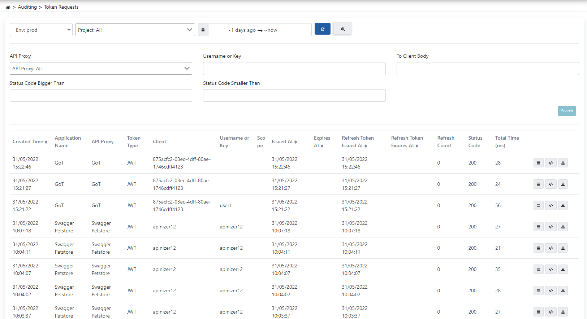Sort by Refresh Token Expires At column

(x=407, y=142)
